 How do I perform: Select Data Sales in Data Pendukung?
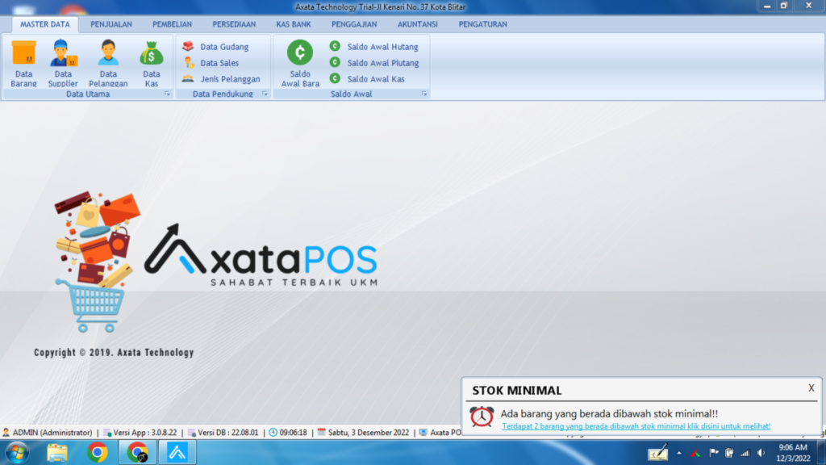click(x=211, y=63)
